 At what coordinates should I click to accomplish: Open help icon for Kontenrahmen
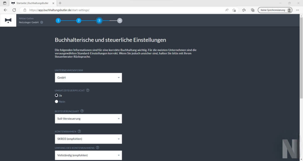pyautogui.click(x=79, y=131)
